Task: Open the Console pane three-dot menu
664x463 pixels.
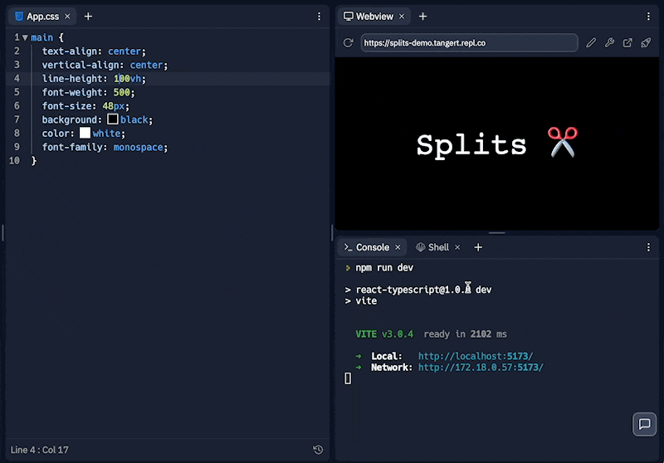Action: click(649, 247)
